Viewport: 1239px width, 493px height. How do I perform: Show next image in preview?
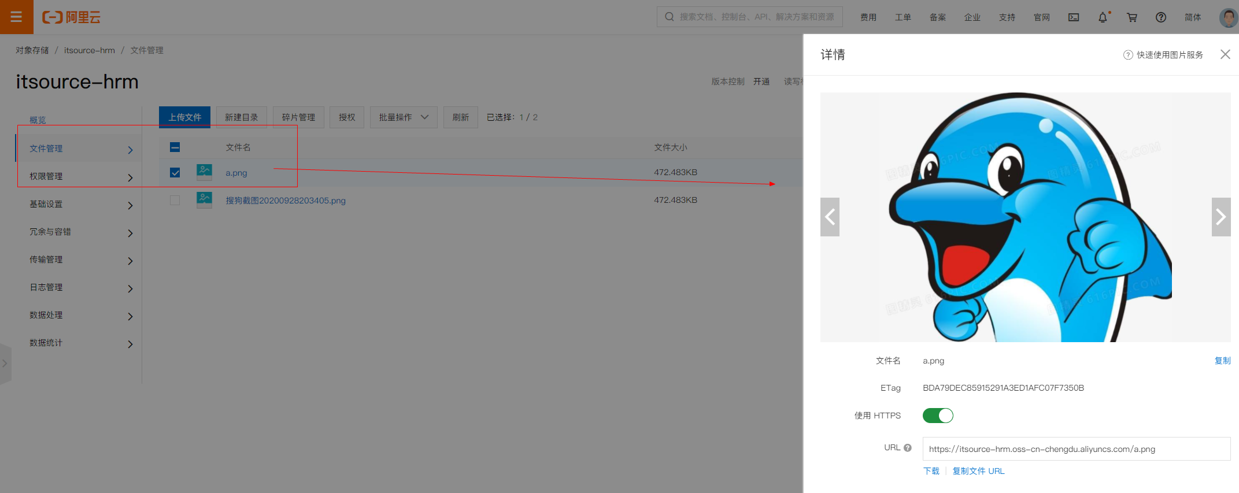point(1221,217)
